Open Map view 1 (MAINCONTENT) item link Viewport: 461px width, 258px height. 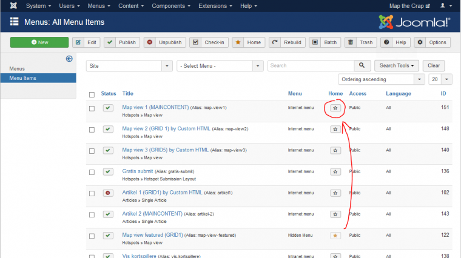[155, 107]
